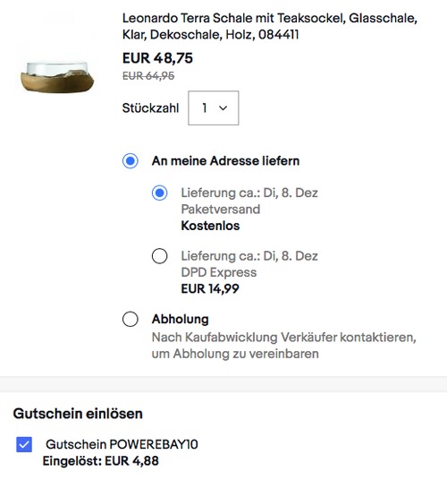Click the DPD Express label text
The height and width of the screenshot is (480, 447).
tap(219, 272)
